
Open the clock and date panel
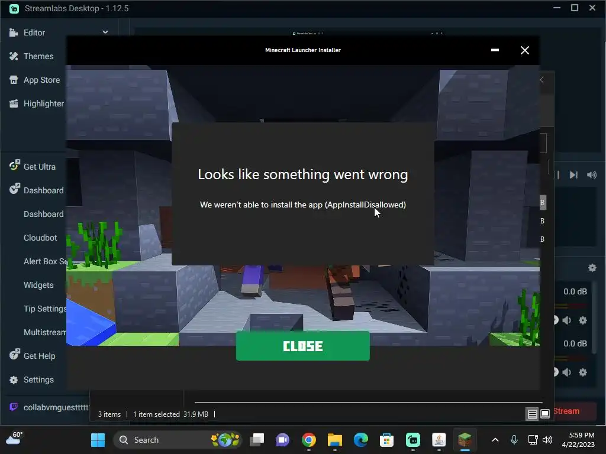click(578, 440)
